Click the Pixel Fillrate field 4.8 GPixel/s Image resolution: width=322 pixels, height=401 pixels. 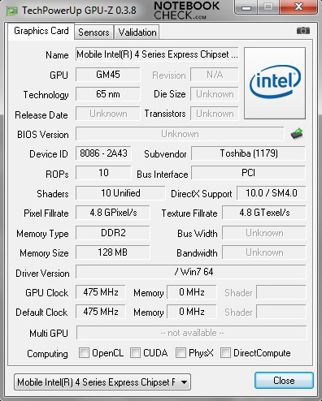113,213
